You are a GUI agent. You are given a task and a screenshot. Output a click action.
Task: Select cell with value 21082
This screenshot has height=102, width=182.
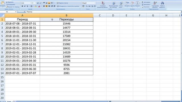[x=67, y=44]
